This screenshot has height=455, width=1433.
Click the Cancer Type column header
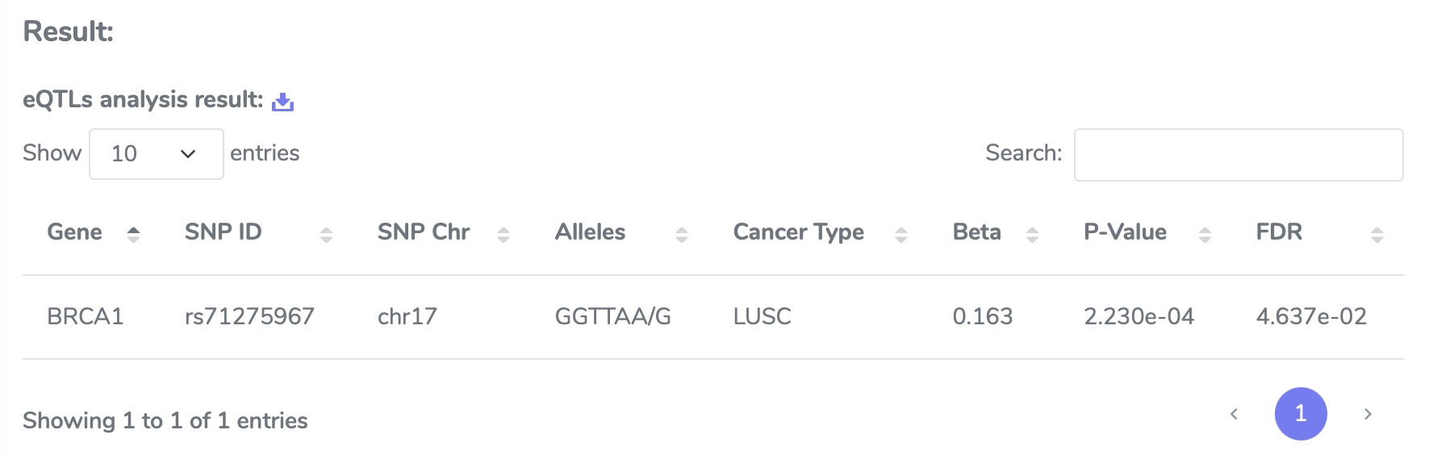pyautogui.click(x=799, y=232)
